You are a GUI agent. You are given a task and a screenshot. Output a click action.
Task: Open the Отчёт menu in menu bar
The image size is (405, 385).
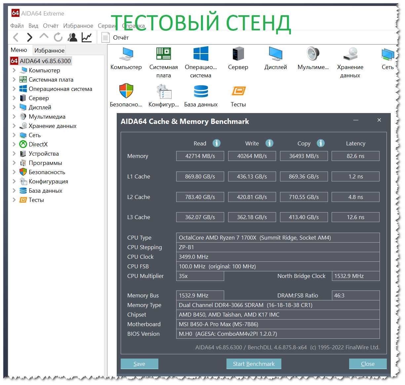tap(51, 26)
